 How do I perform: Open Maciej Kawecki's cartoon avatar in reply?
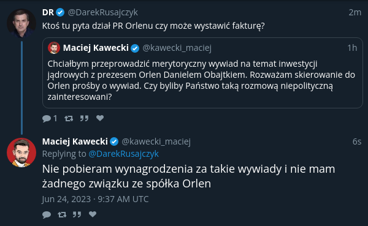(21, 153)
